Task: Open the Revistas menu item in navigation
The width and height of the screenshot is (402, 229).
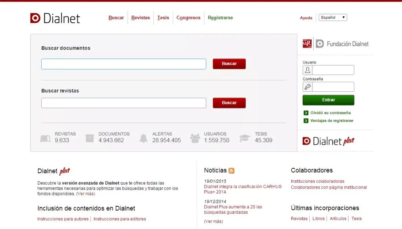Action: 141,18
